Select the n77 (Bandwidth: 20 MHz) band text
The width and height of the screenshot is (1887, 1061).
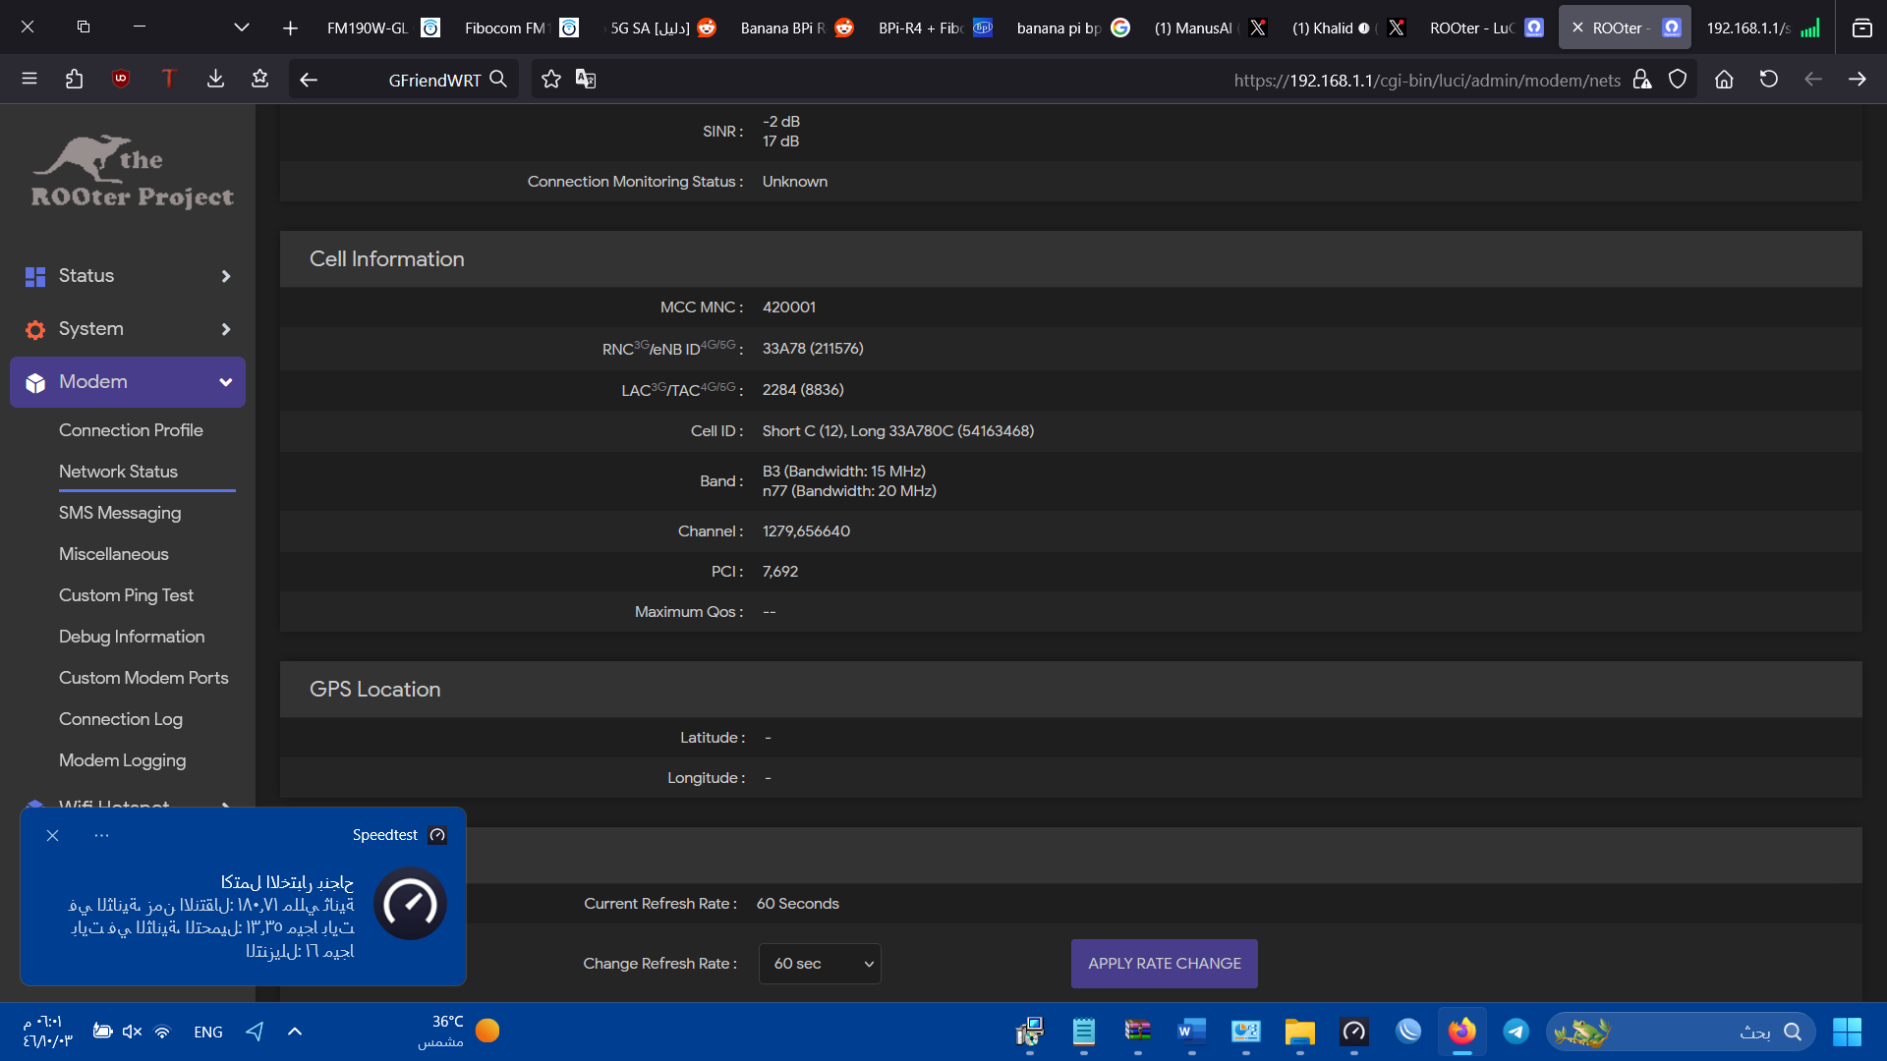tap(849, 491)
